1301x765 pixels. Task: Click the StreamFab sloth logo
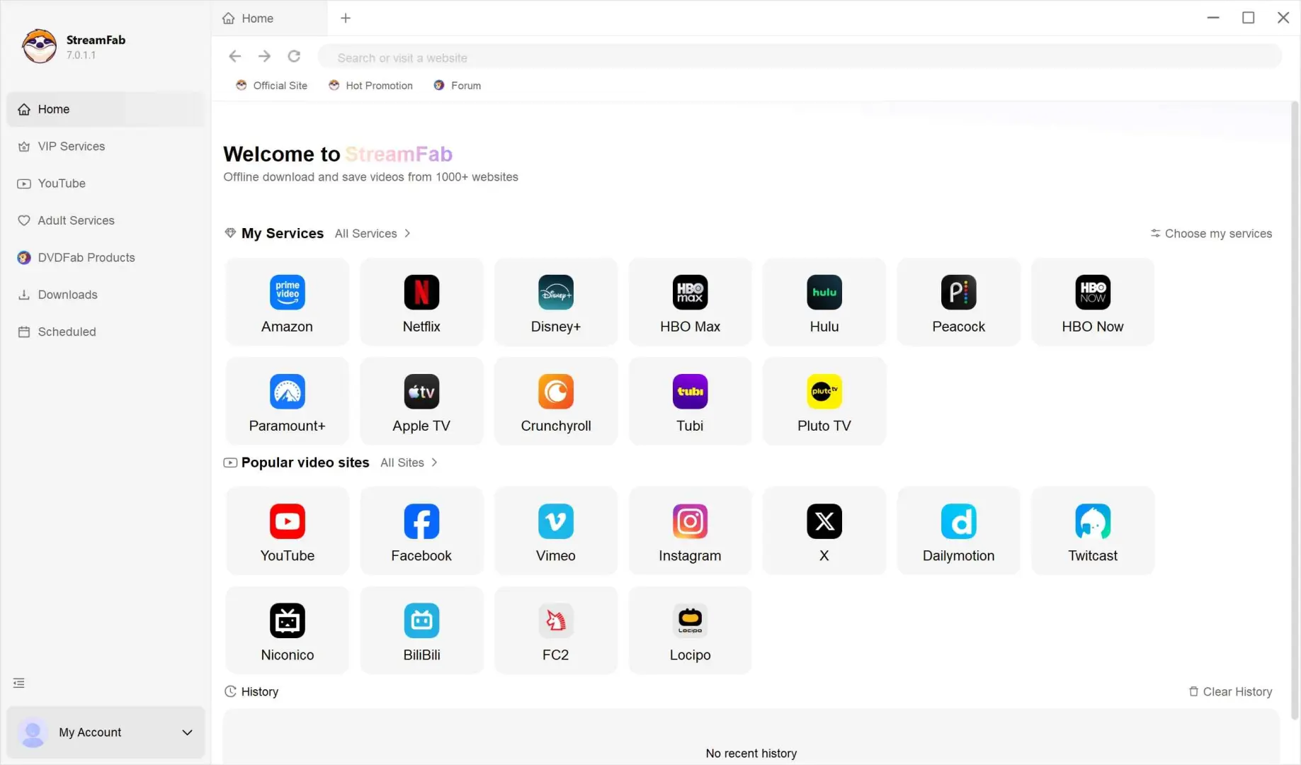(x=39, y=47)
